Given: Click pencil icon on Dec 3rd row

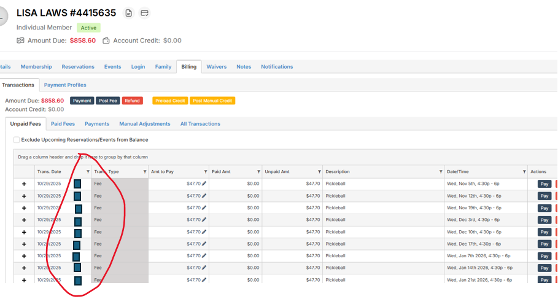Looking at the screenshot, I should click(204, 220).
